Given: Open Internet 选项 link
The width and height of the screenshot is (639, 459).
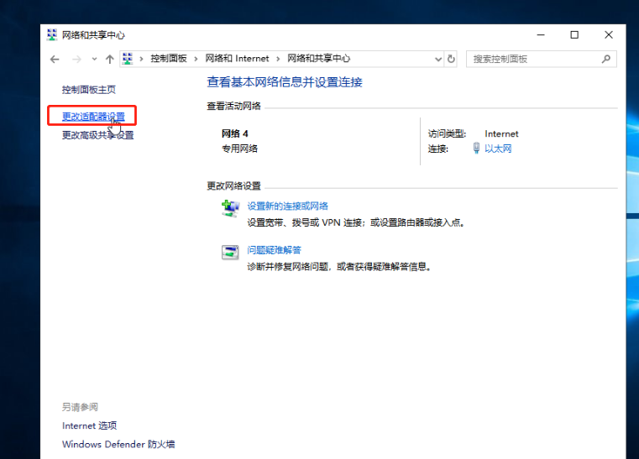Looking at the screenshot, I should pyautogui.click(x=89, y=425).
